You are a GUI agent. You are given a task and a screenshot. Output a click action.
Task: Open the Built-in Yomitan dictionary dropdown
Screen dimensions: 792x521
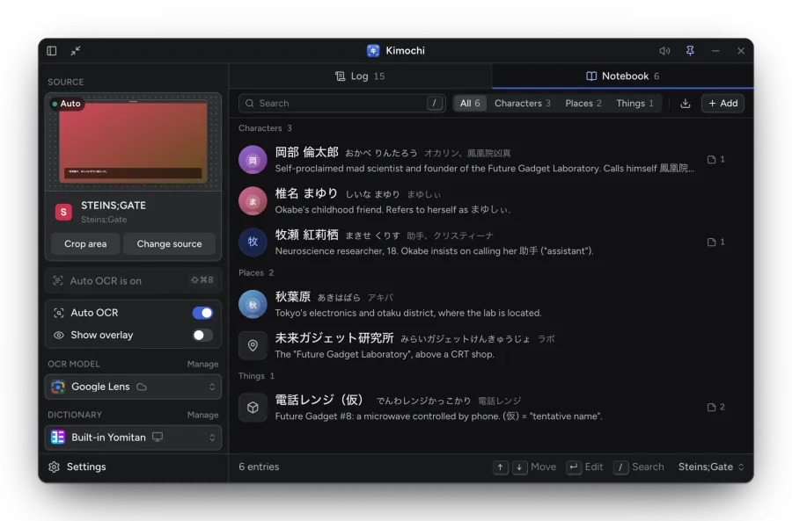134,438
